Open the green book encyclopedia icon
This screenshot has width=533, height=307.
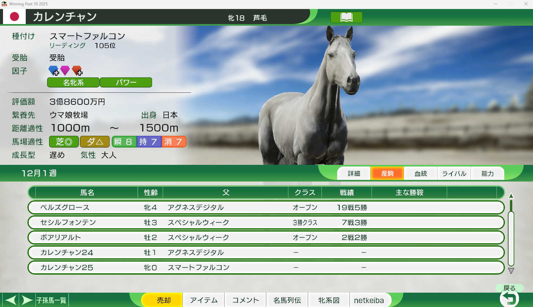click(346, 17)
